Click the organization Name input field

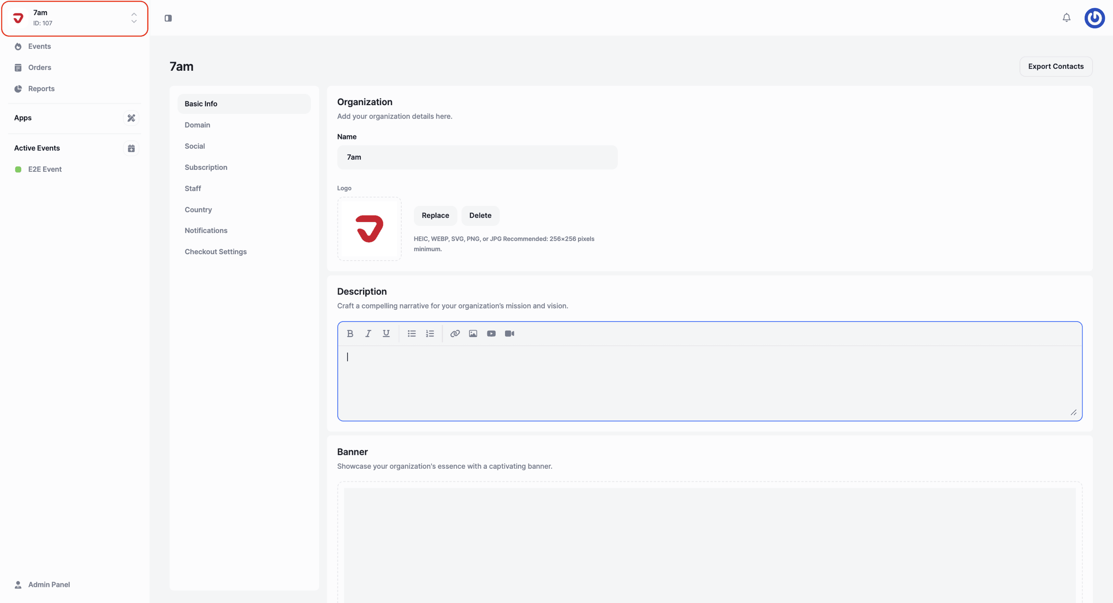tap(477, 157)
